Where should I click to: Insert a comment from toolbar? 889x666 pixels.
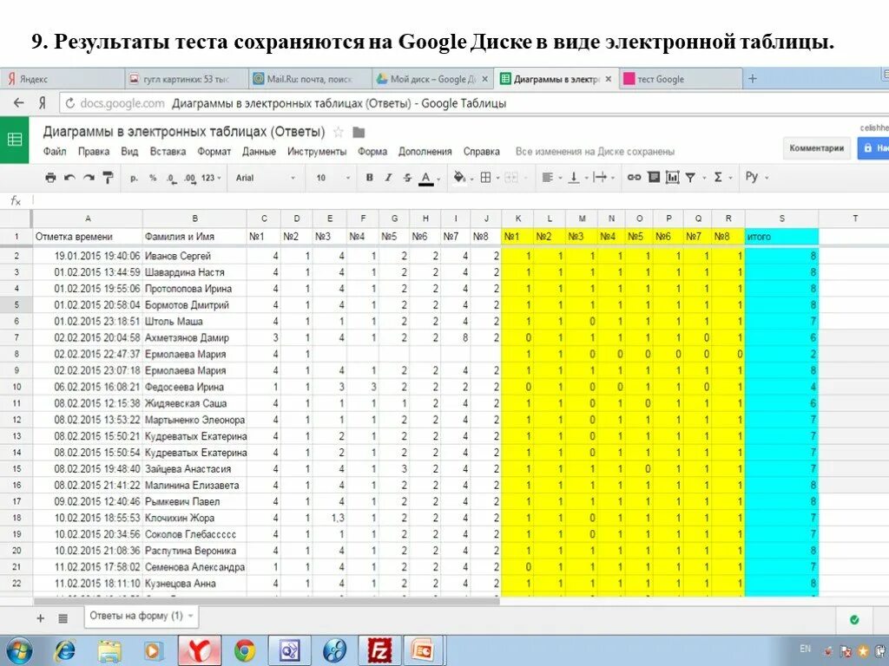pyautogui.click(x=654, y=178)
